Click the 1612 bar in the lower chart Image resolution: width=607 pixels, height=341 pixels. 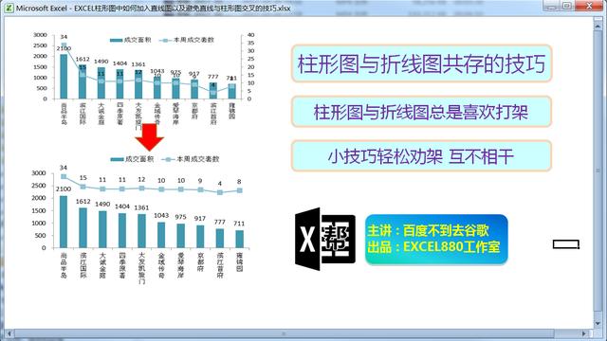point(83,228)
